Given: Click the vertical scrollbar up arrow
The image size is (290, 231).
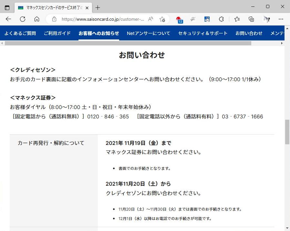Looking at the screenshot, I should (x=287, y=28).
